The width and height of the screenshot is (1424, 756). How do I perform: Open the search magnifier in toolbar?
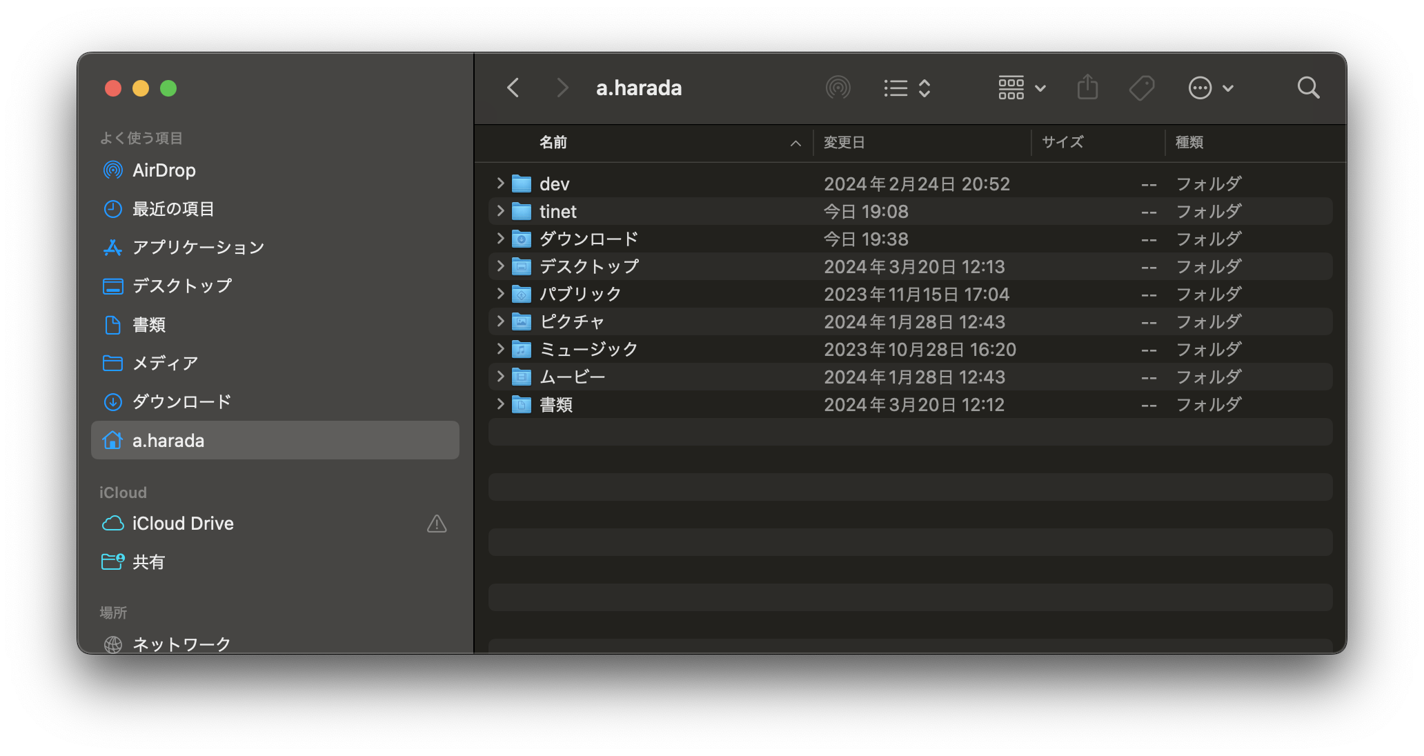(x=1308, y=88)
